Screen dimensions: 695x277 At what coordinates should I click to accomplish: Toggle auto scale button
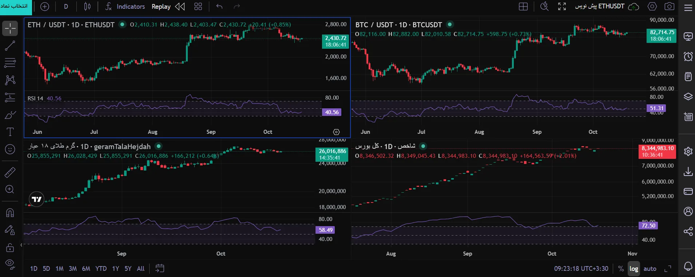pos(650,269)
